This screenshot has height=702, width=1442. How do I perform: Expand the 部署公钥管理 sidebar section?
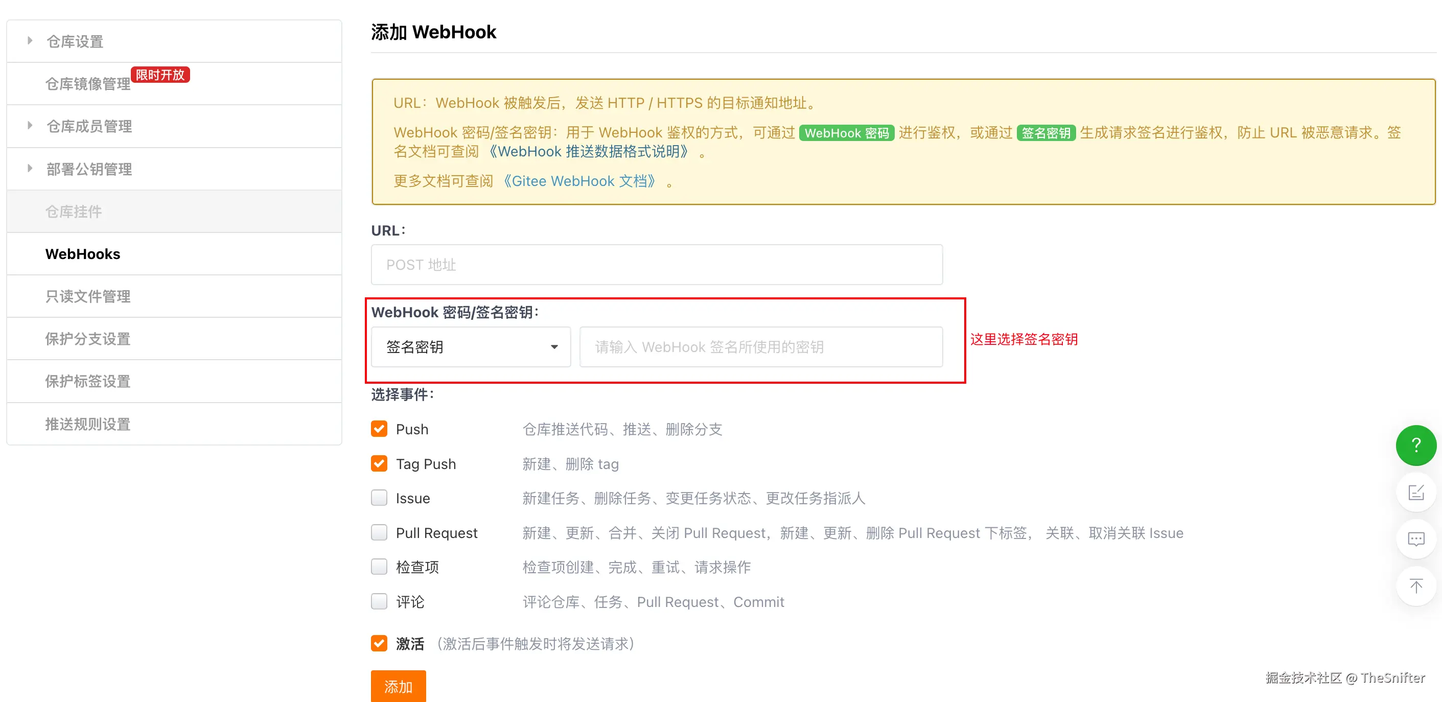(88, 169)
